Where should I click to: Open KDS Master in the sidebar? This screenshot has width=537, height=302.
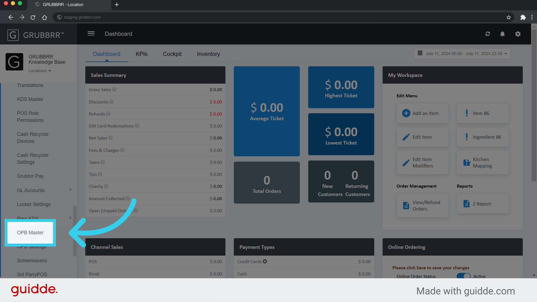[x=30, y=99]
